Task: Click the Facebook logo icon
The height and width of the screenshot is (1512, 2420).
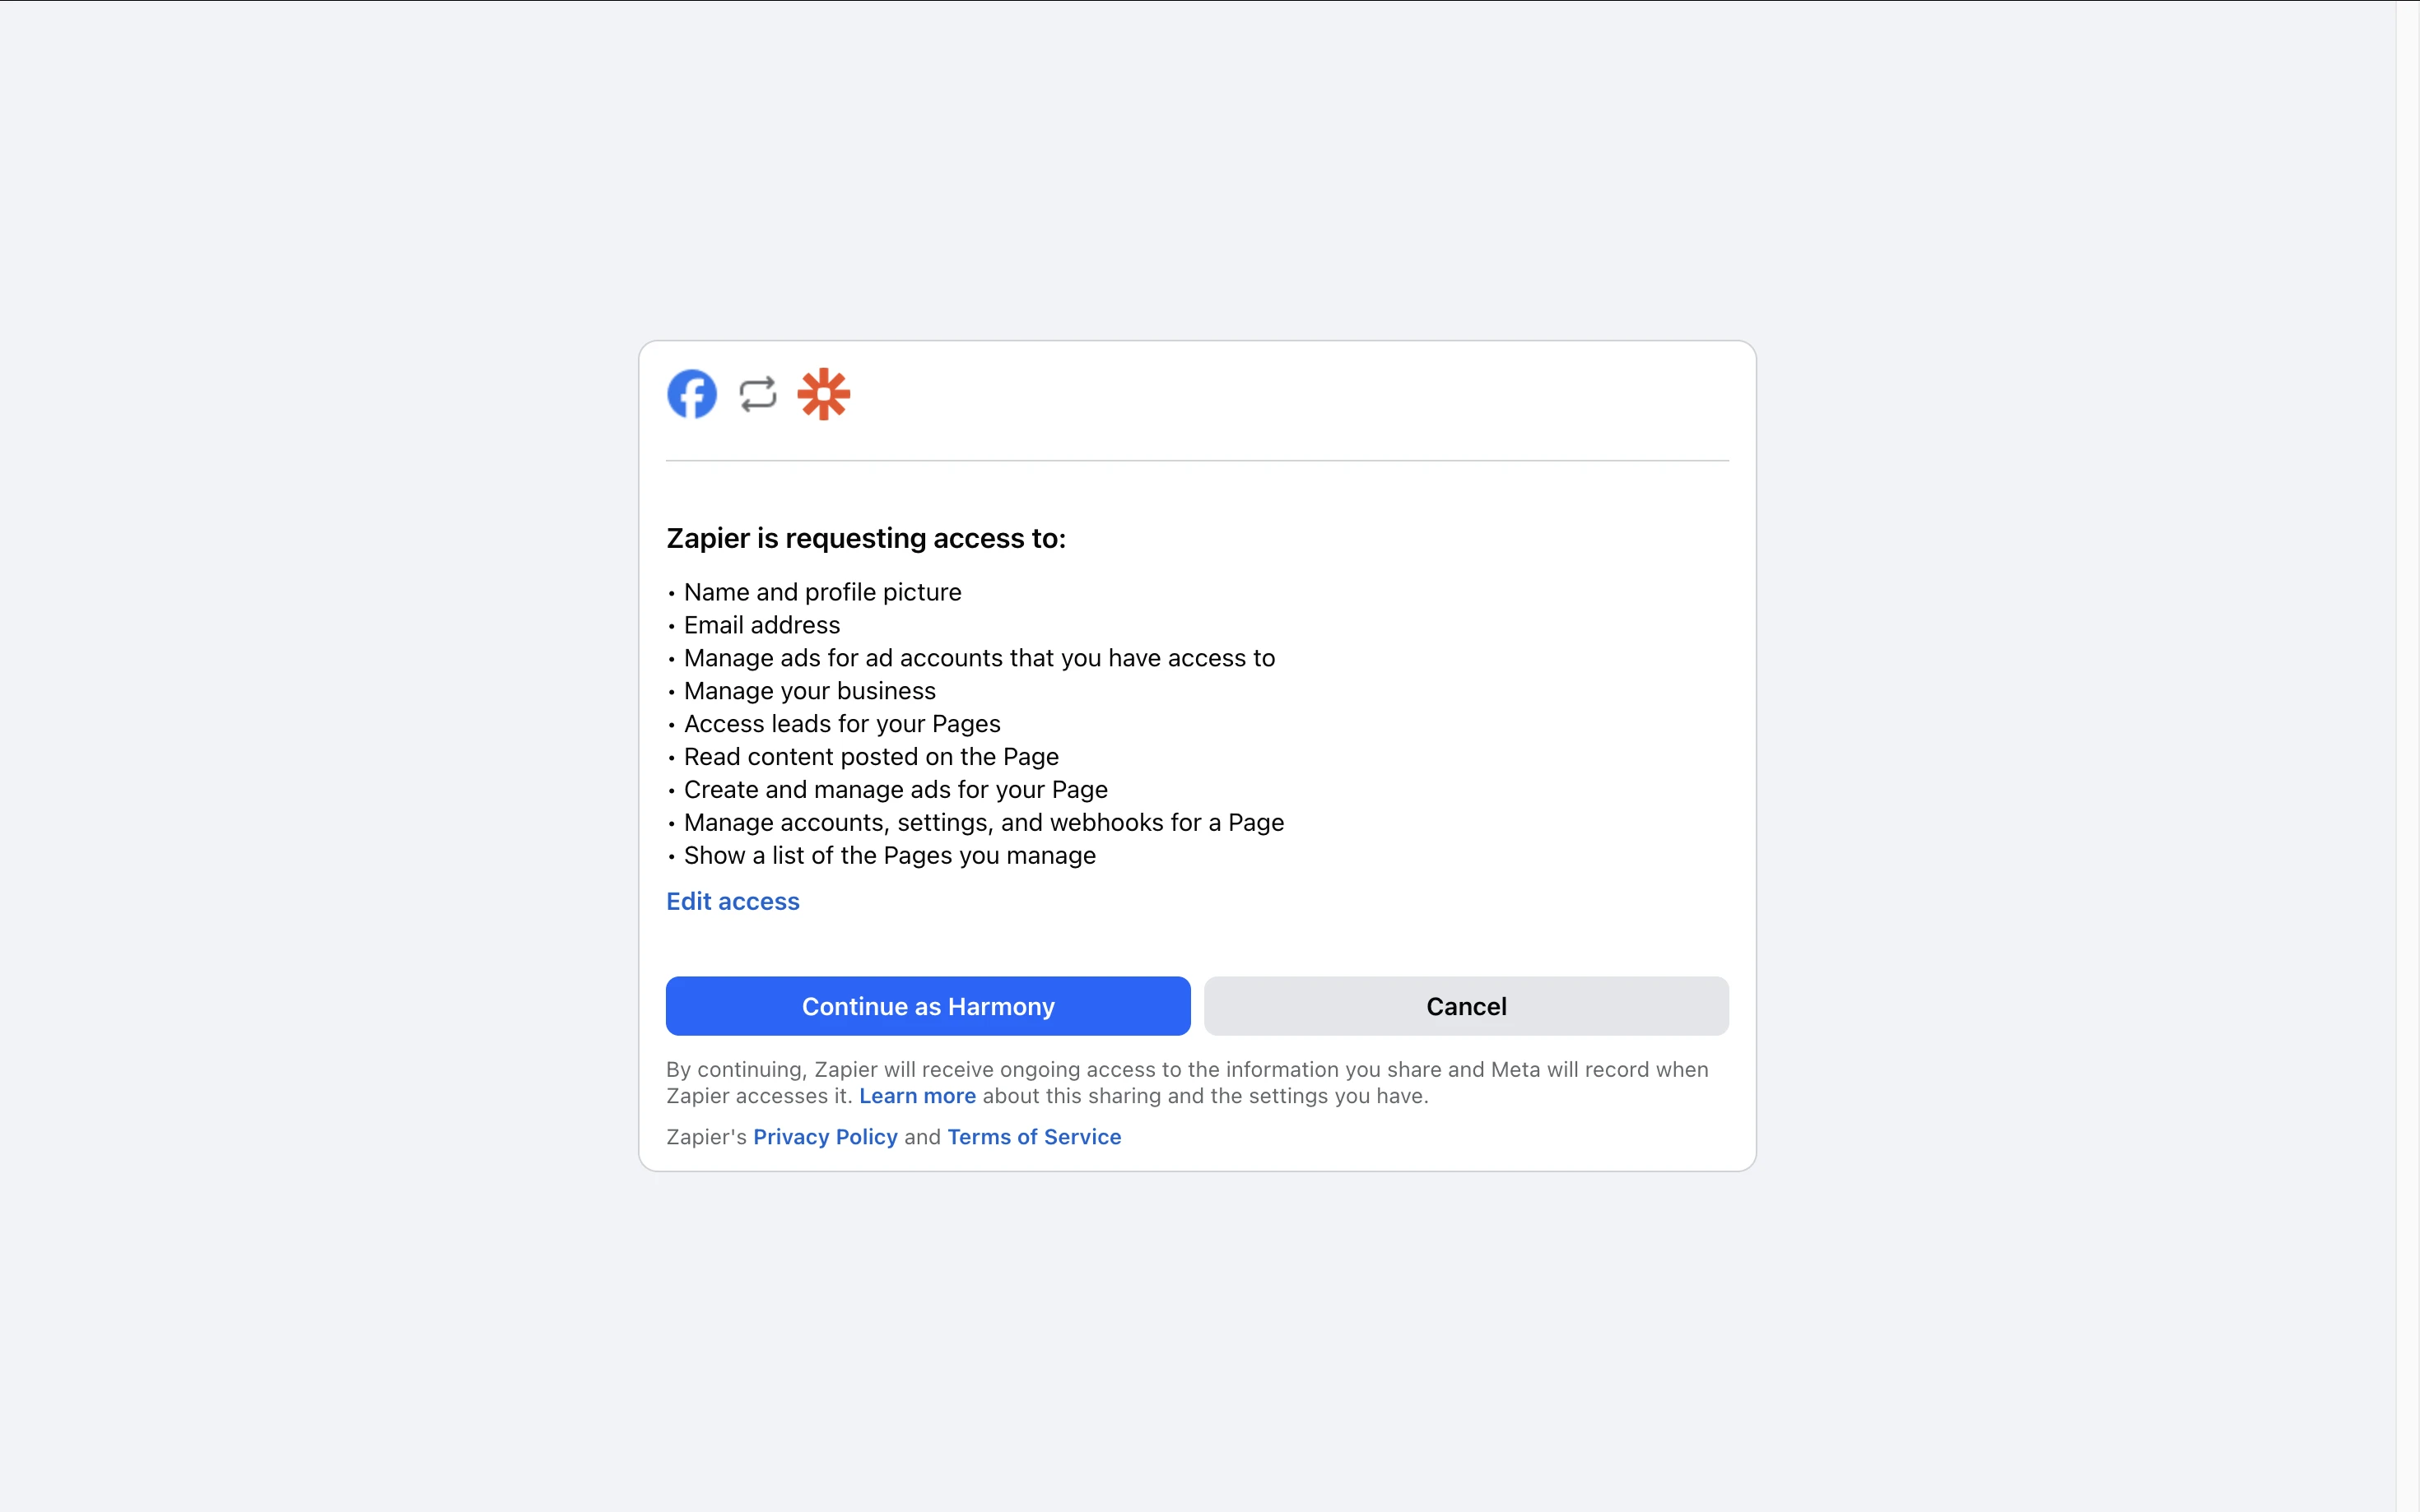Action: tap(692, 394)
